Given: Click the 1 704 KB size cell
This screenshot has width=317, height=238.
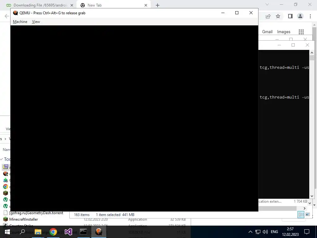Looking at the screenshot, I should (x=300, y=201).
